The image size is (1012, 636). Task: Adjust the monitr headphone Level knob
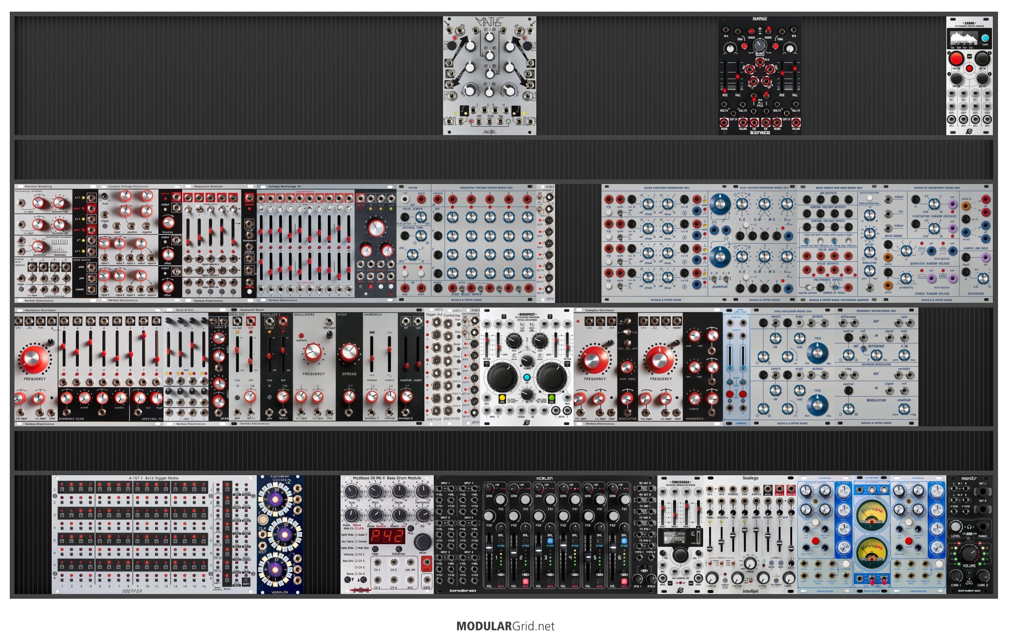(956, 527)
